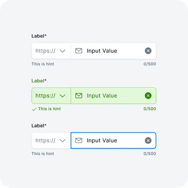Click the green checkmark icon beside the hint
The height and width of the screenshot is (188, 188).
point(34,109)
